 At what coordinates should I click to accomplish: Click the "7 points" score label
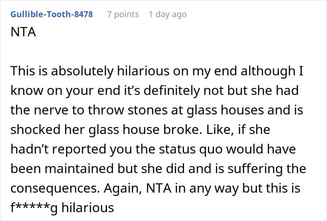click(x=123, y=14)
